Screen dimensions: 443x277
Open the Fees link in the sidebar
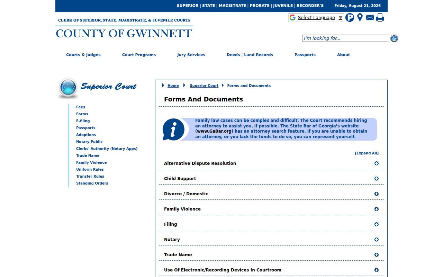[81, 107]
